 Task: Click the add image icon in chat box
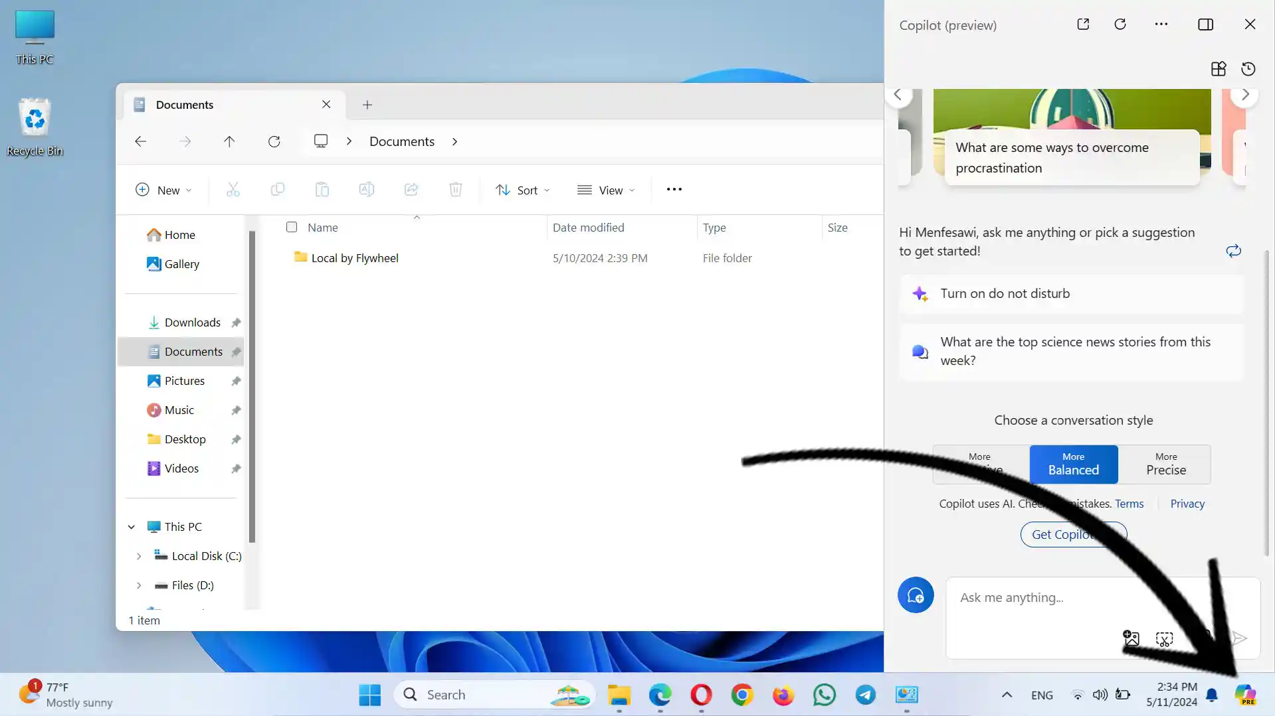(x=1131, y=638)
